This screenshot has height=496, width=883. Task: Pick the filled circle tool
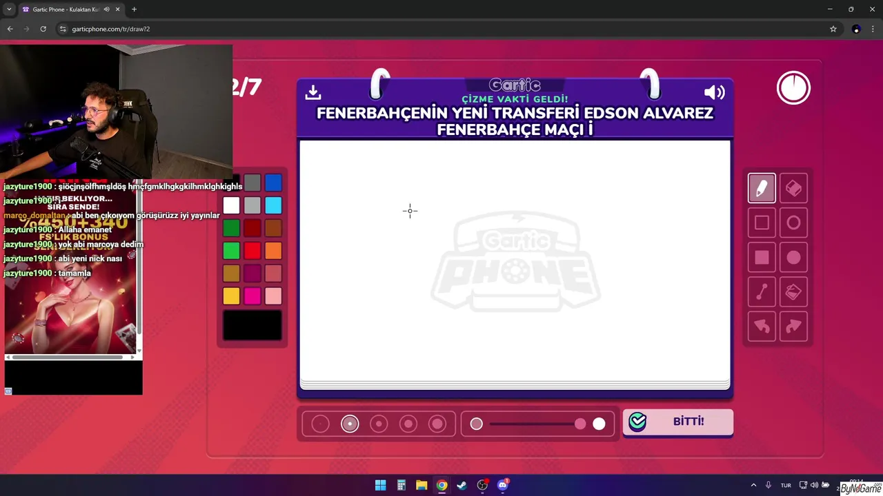click(793, 258)
